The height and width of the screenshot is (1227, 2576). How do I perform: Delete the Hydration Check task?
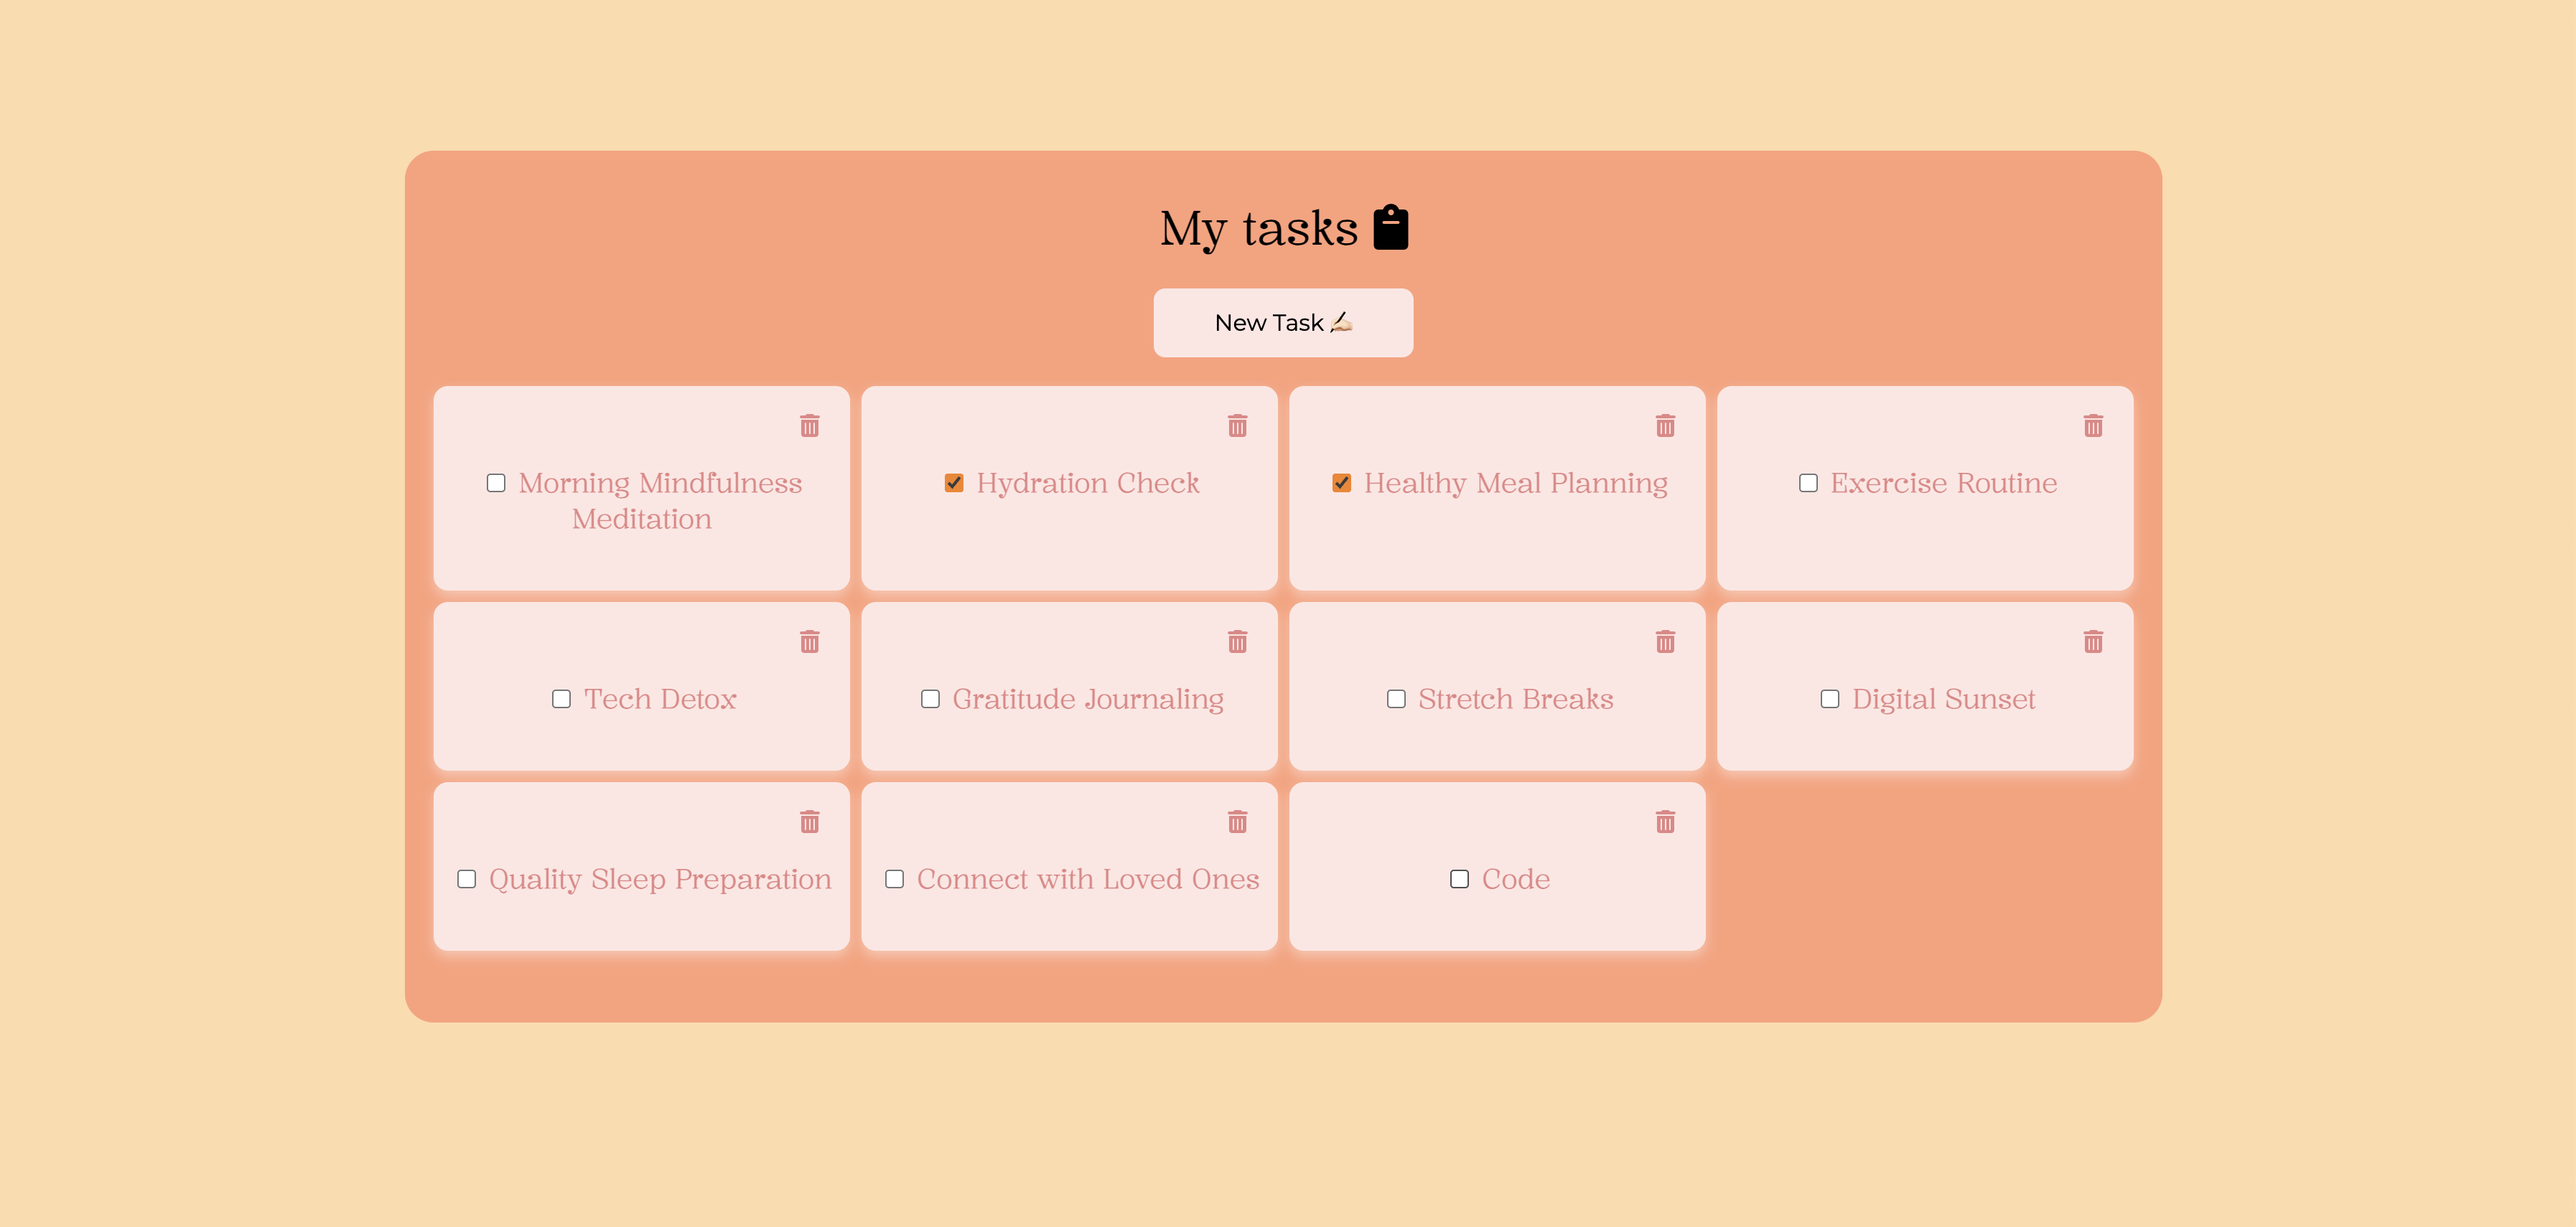[x=1237, y=426]
